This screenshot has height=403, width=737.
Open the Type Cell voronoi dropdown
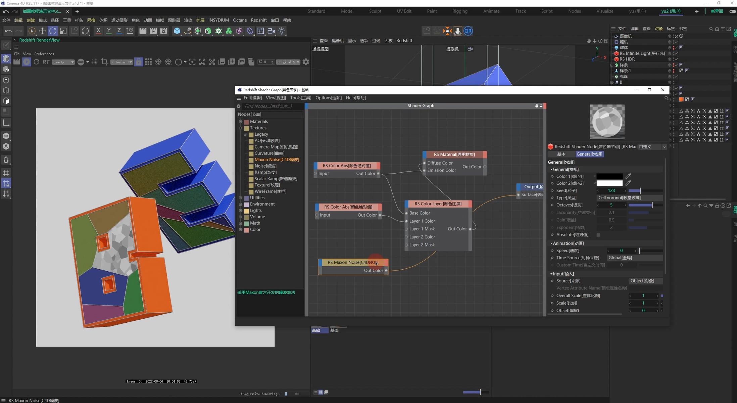click(630, 198)
